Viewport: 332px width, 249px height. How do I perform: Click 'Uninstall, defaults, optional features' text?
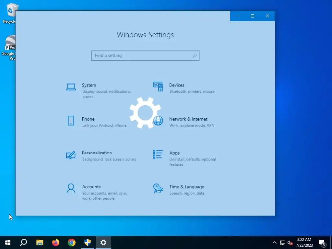[193, 162]
